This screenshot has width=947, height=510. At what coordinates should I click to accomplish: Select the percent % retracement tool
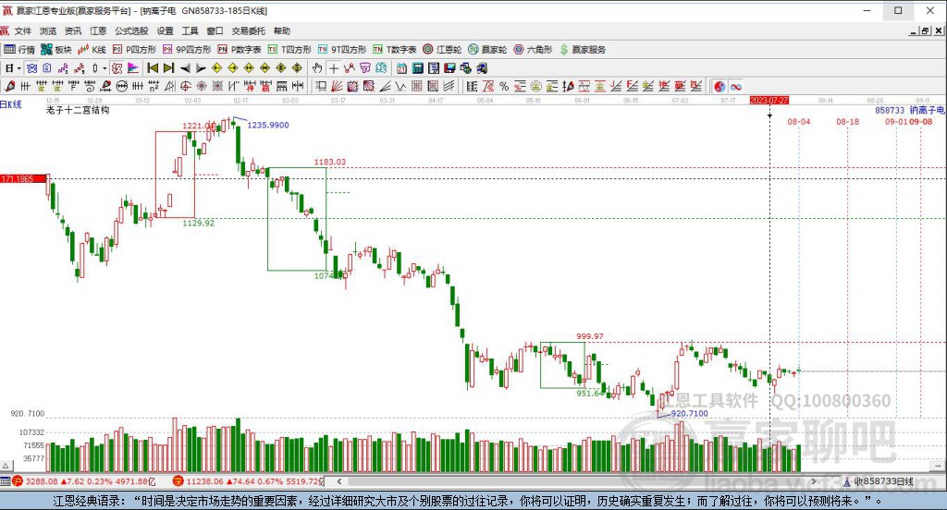coord(504,86)
